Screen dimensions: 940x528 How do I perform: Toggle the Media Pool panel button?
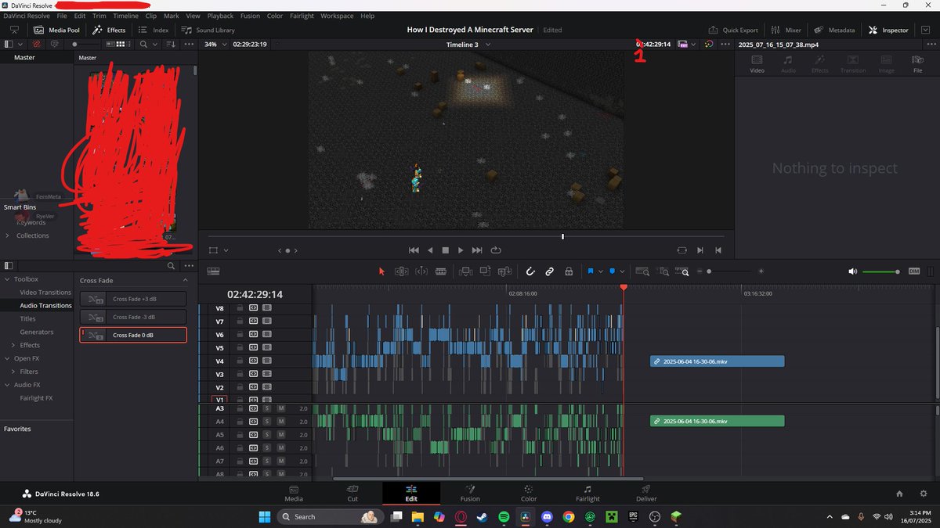coord(56,30)
